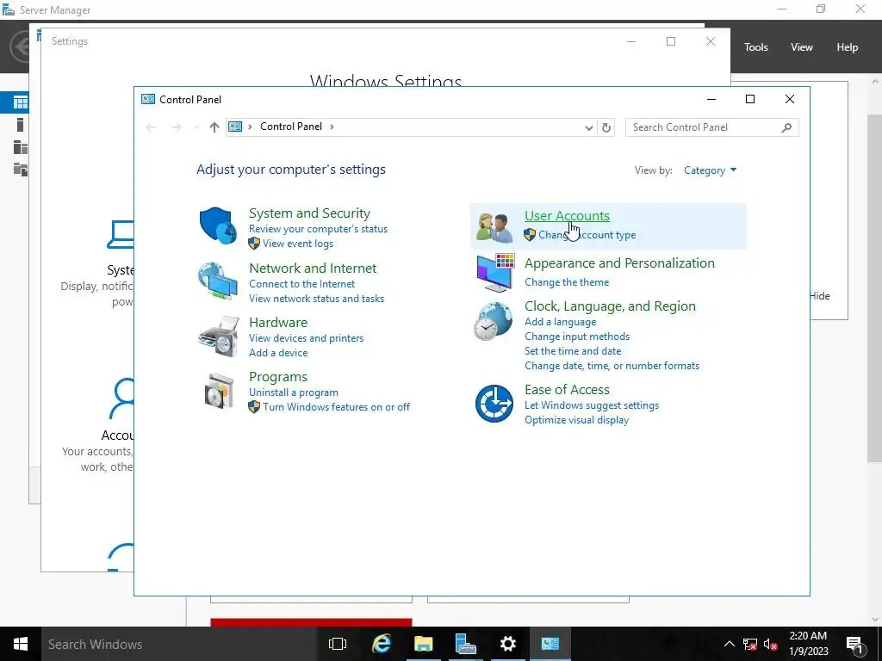Open Help menu in Server Manager
882x661 pixels.
(x=848, y=47)
